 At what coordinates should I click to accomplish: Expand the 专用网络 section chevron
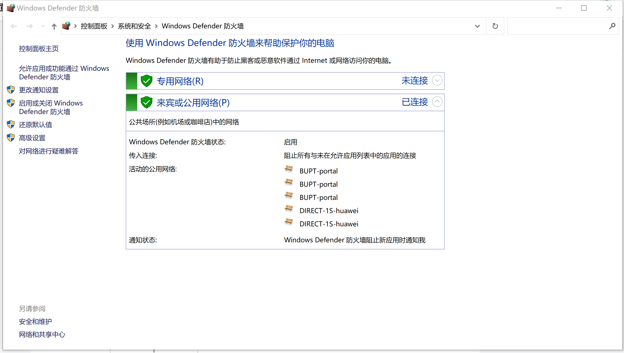coord(437,80)
